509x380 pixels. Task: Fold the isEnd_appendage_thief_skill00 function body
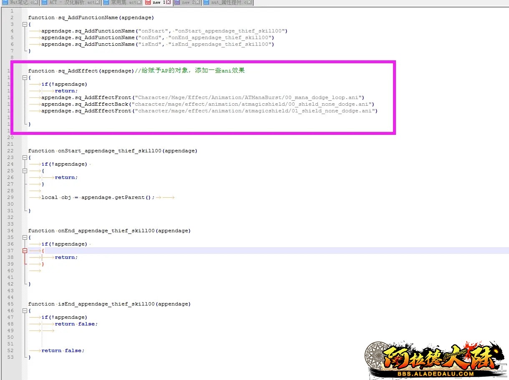pos(25,310)
